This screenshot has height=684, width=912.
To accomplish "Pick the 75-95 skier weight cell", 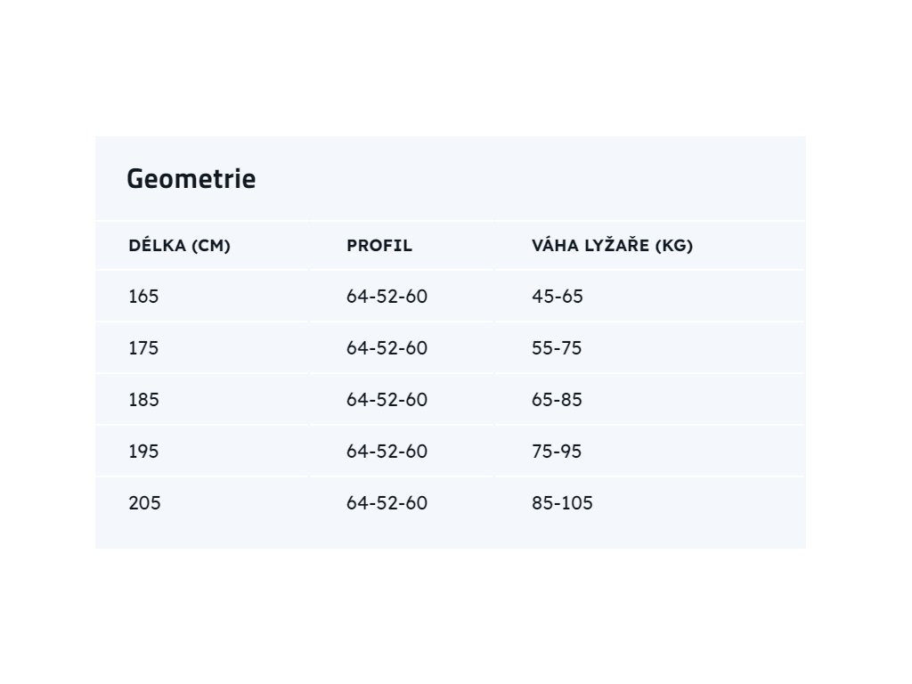I will 557,452.
